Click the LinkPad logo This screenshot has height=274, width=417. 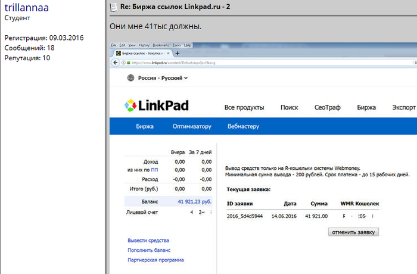tap(156, 106)
